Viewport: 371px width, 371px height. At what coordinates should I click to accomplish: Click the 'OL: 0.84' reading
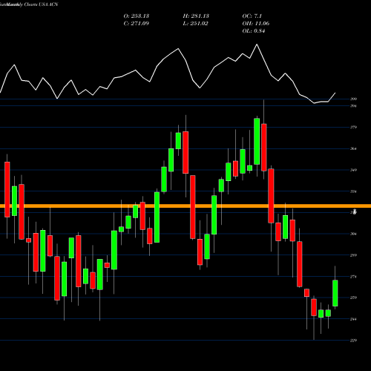click(x=254, y=31)
